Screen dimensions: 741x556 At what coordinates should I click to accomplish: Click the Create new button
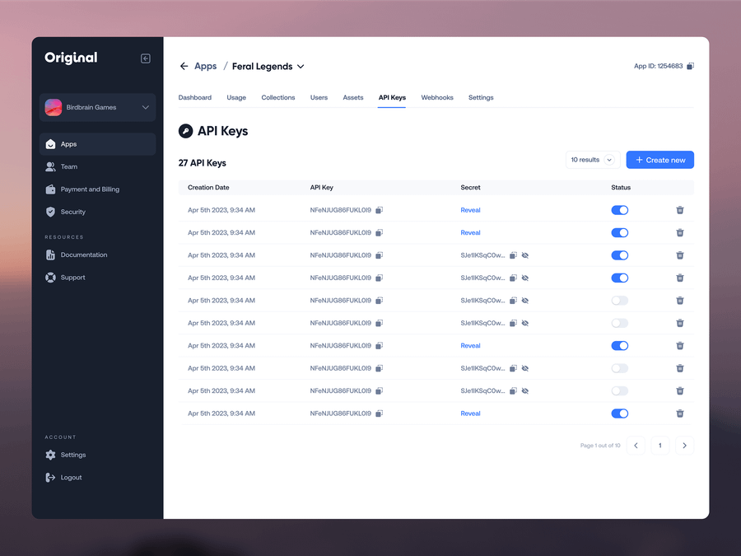(x=659, y=160)
